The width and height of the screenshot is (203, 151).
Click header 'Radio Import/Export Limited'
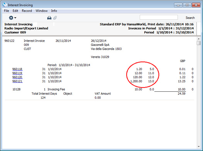[26, 28]
